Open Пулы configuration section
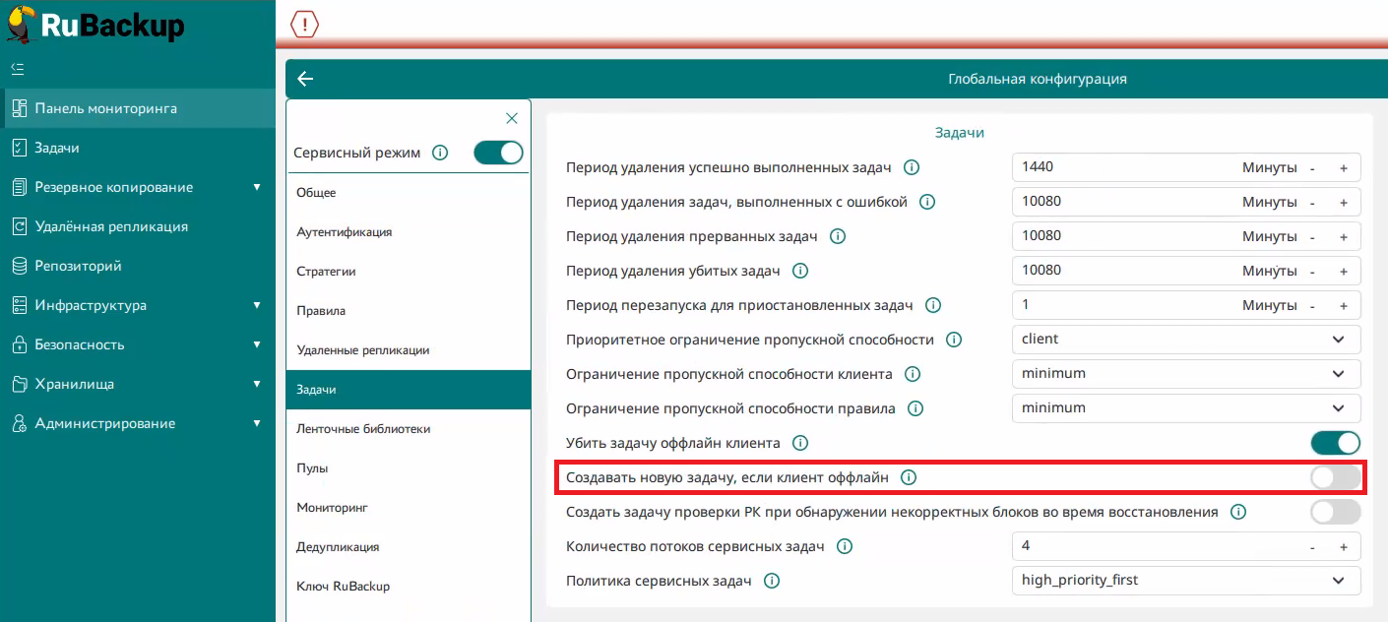The height and width of the screenshot is (622, 1388). tap(409, 468)
